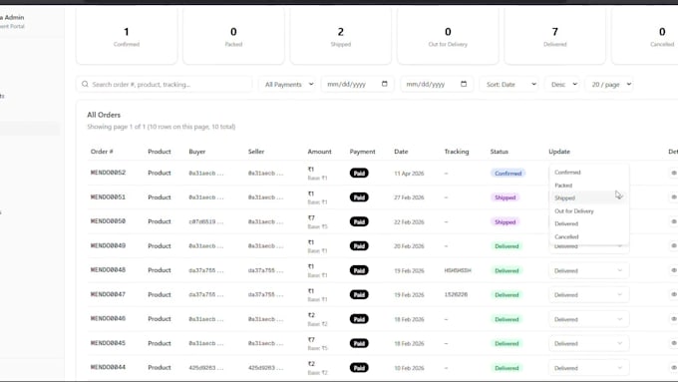
Task: Expand update status dropdown for MEND00044
Action: tap(588, 368)
